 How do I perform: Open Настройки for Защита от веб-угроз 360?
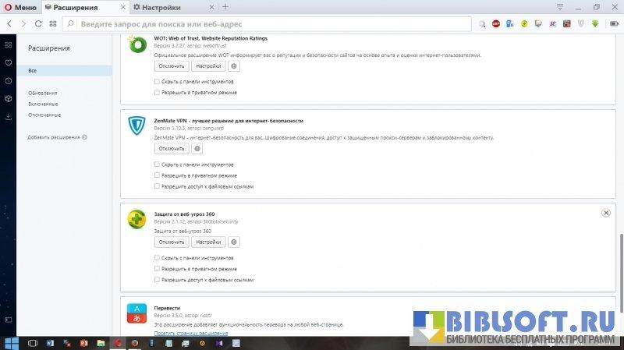pos(208,242)
